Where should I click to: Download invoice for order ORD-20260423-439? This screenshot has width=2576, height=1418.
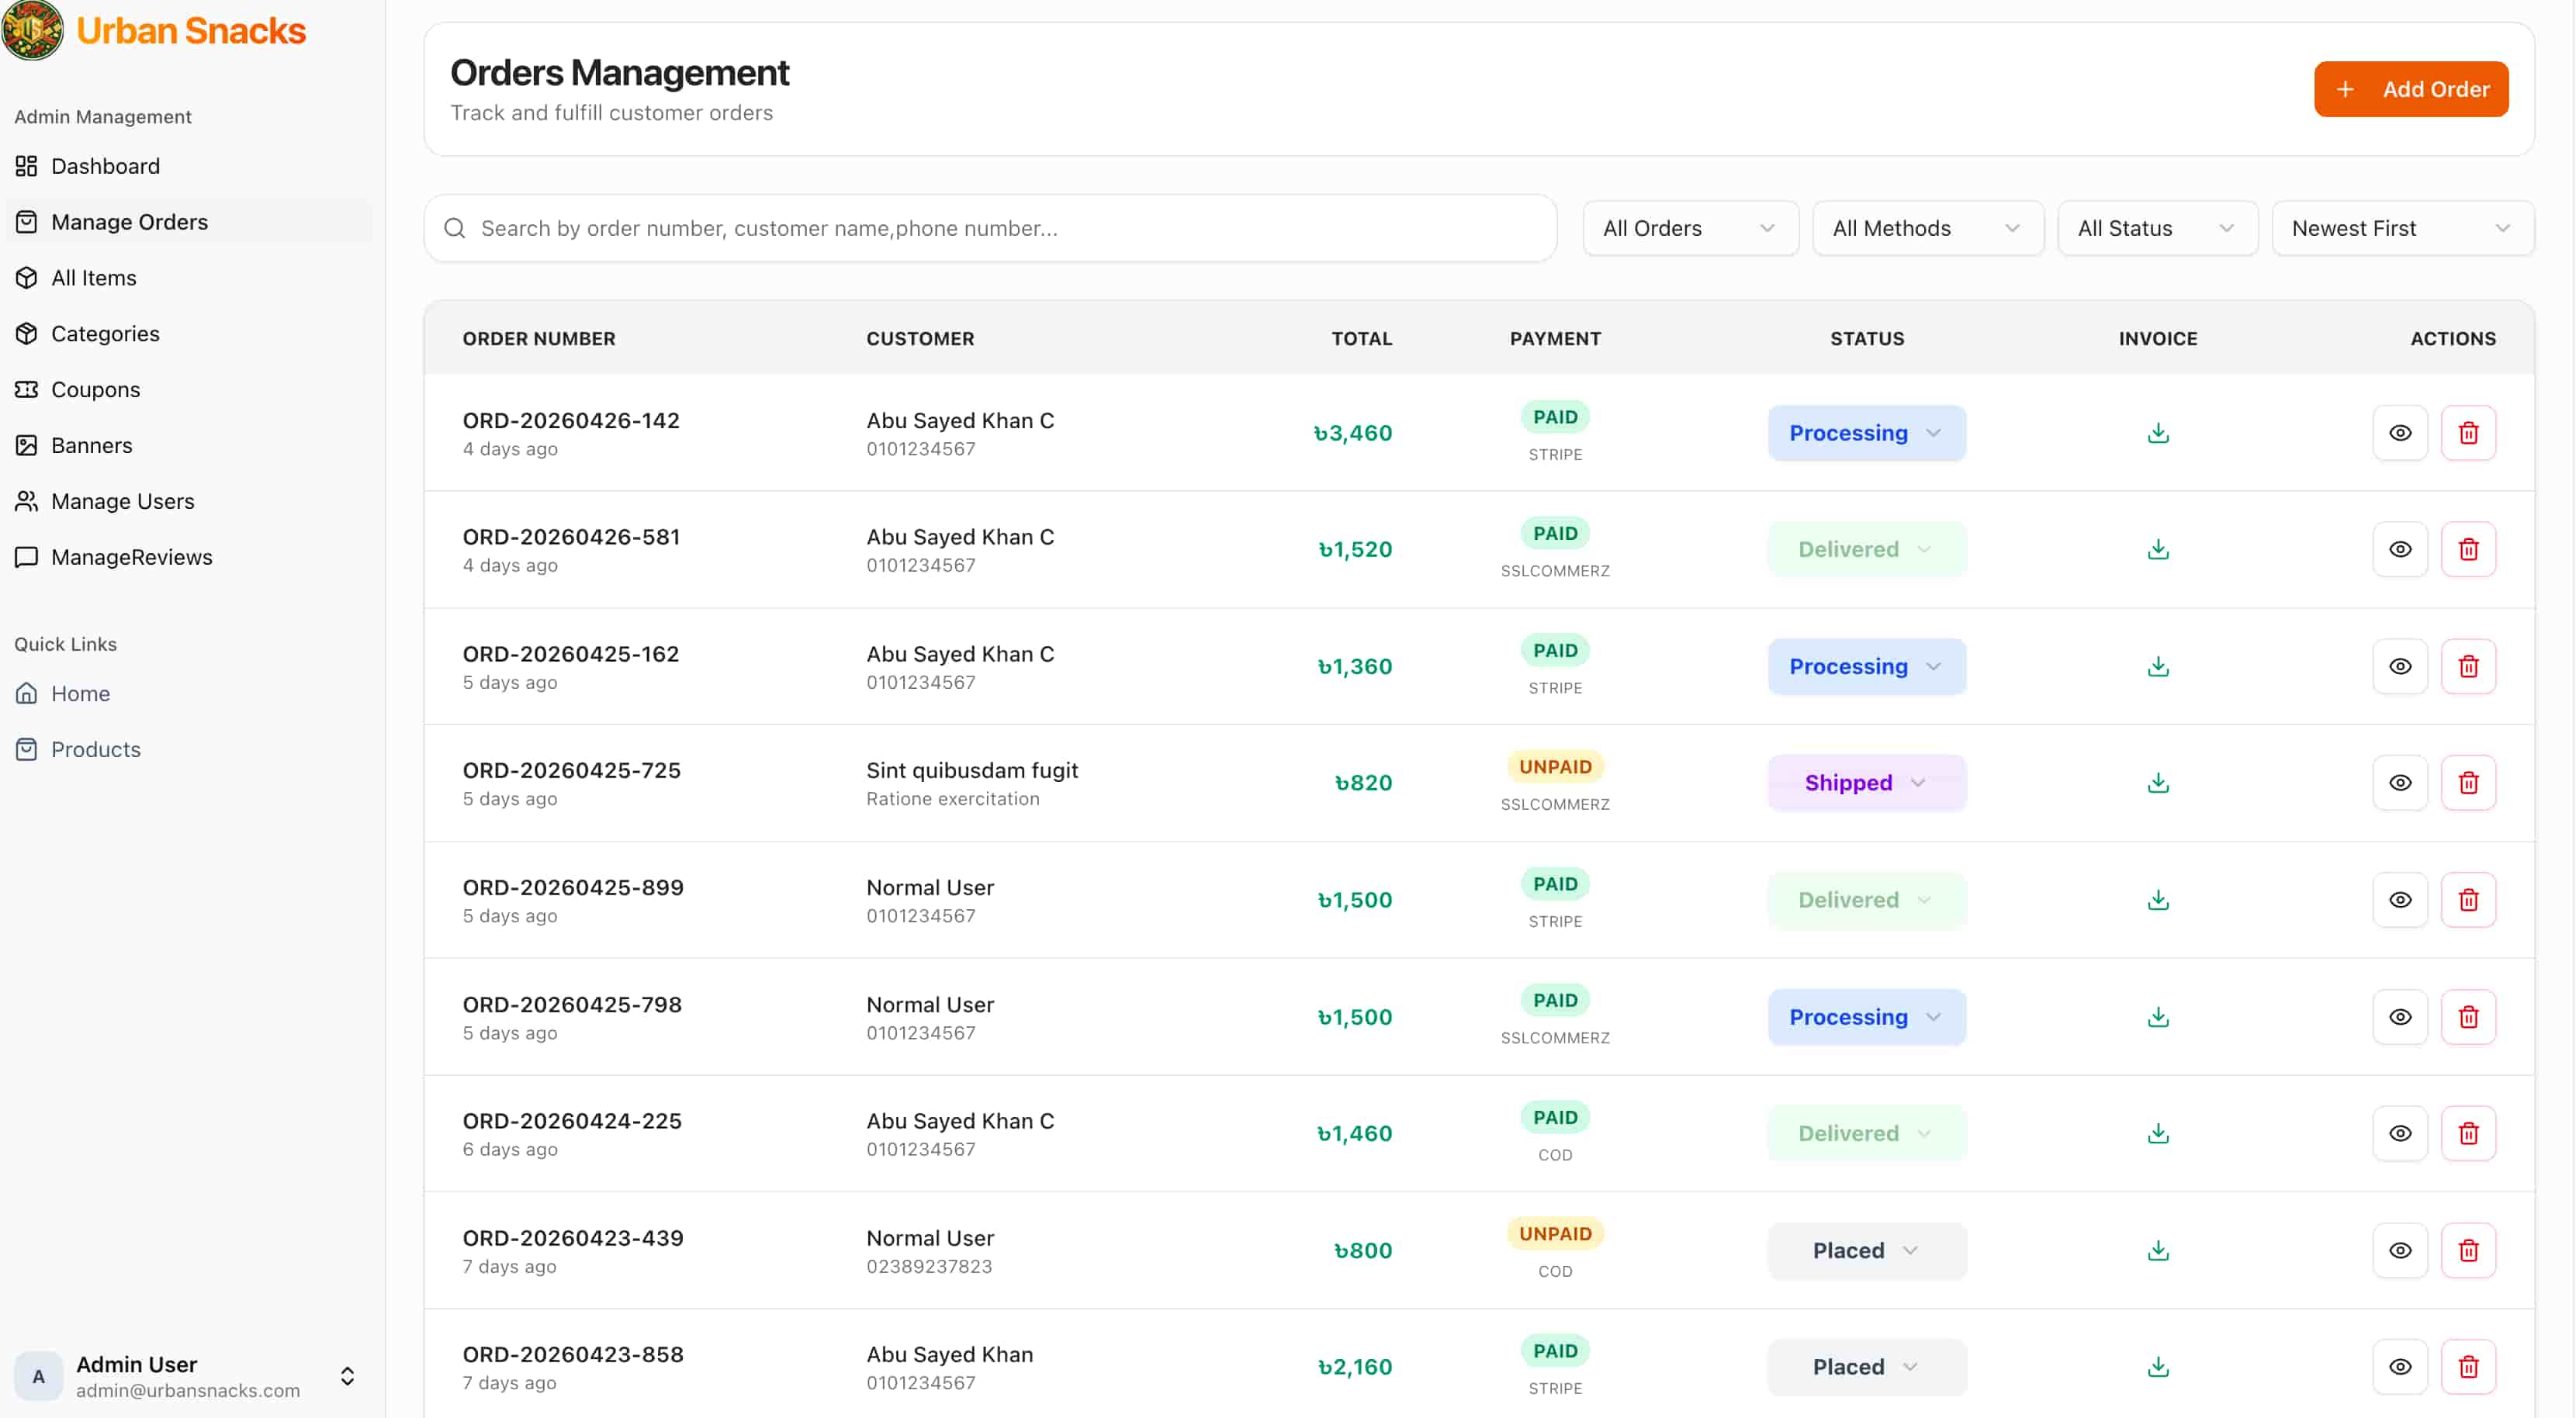[2158, 1250]
